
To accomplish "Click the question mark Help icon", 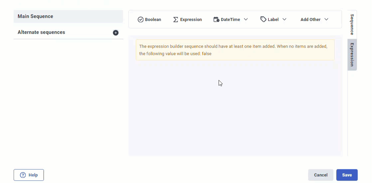I will tap(23, 175).
